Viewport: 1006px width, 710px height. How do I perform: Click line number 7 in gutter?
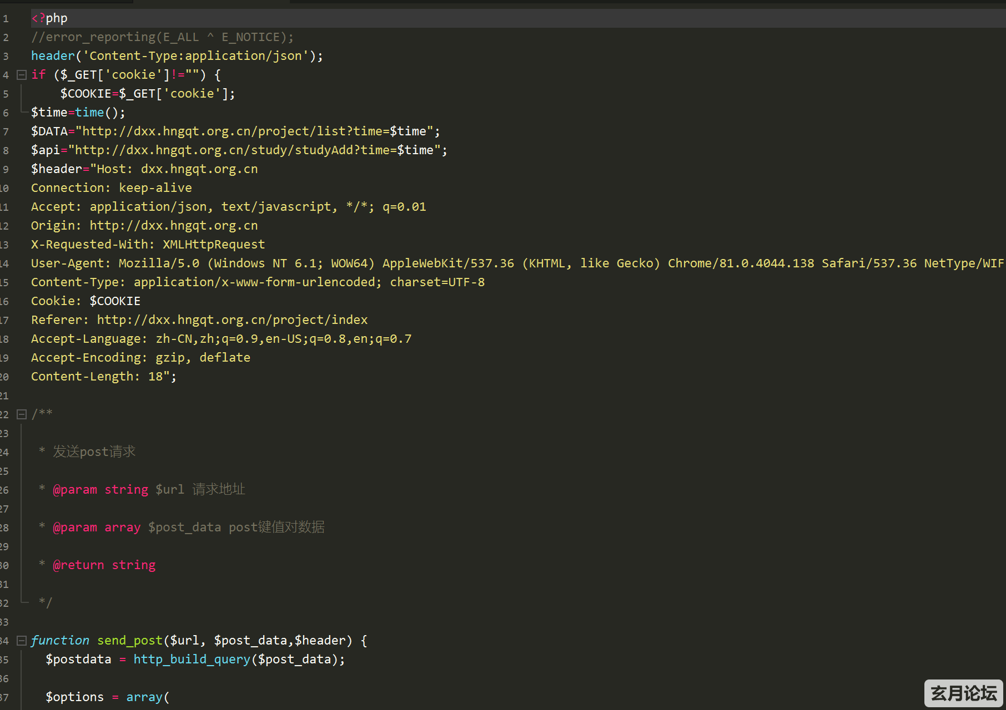coord(6,132)
